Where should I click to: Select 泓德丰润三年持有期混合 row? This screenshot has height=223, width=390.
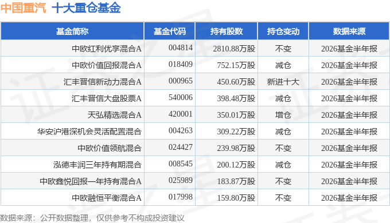[195, 164]
